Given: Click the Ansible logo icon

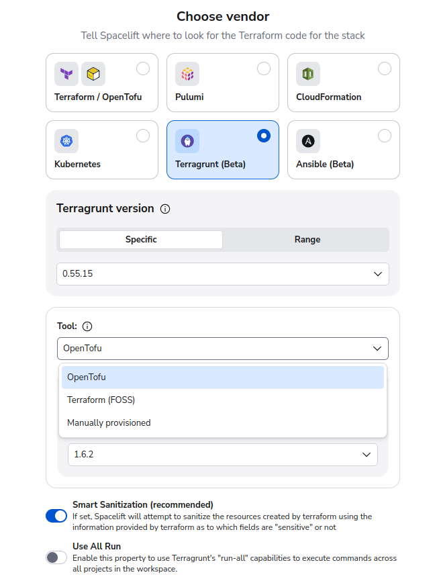Looking at the screenshot, I should pyautogui.click(x=308, y=141).
